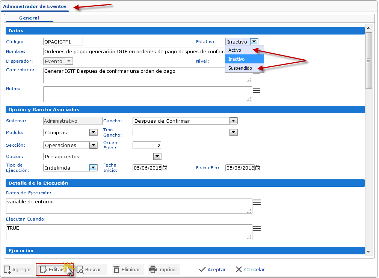Screen dimensions: 379x278
Task: Click the Código input field
Action: tap(63, 42)
